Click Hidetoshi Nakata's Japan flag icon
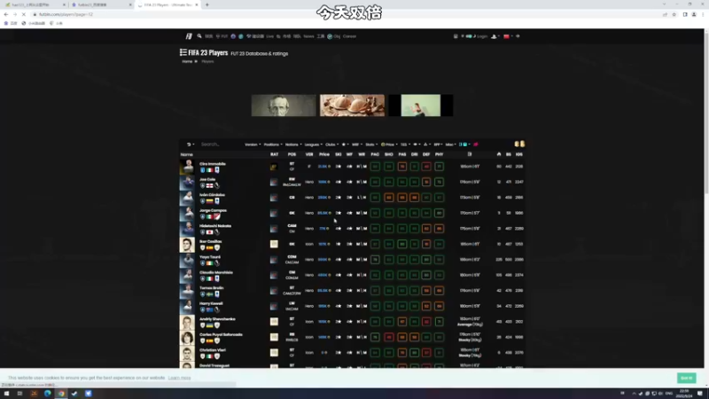709x399 pixels. [x=209, y=232]
